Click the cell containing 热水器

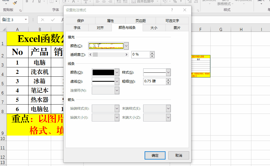click(x=40, y=100)
